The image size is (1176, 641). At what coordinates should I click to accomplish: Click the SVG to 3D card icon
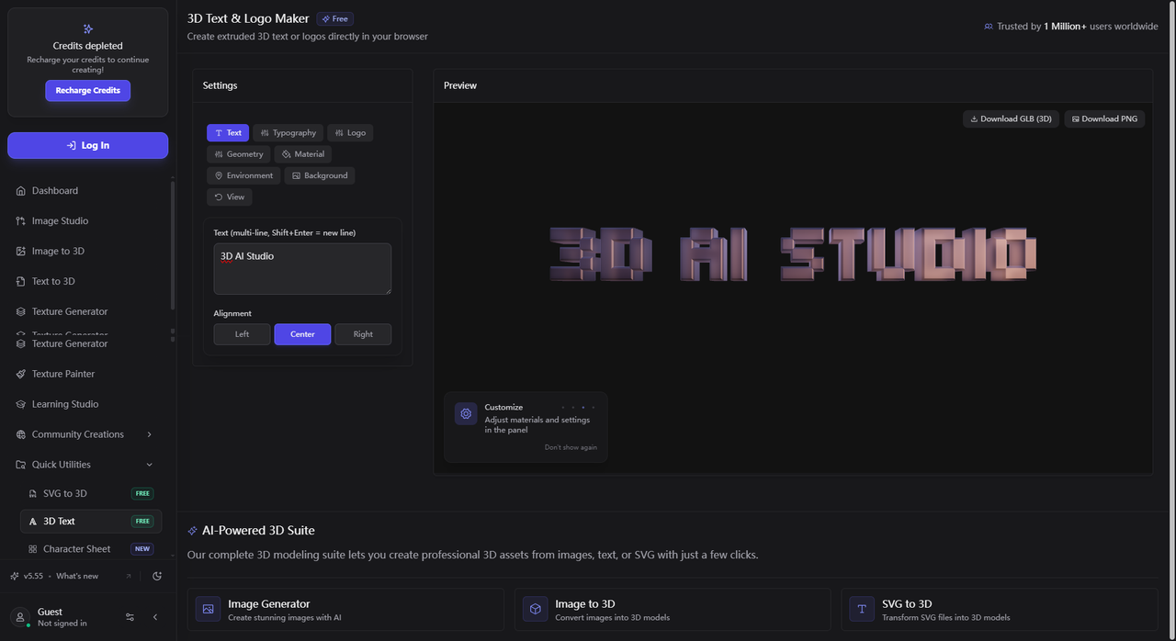862,609
